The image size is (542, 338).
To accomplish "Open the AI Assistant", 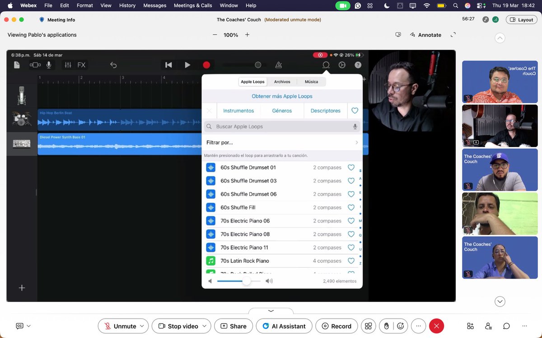I will pyautogui.click(x=284, y=326).
